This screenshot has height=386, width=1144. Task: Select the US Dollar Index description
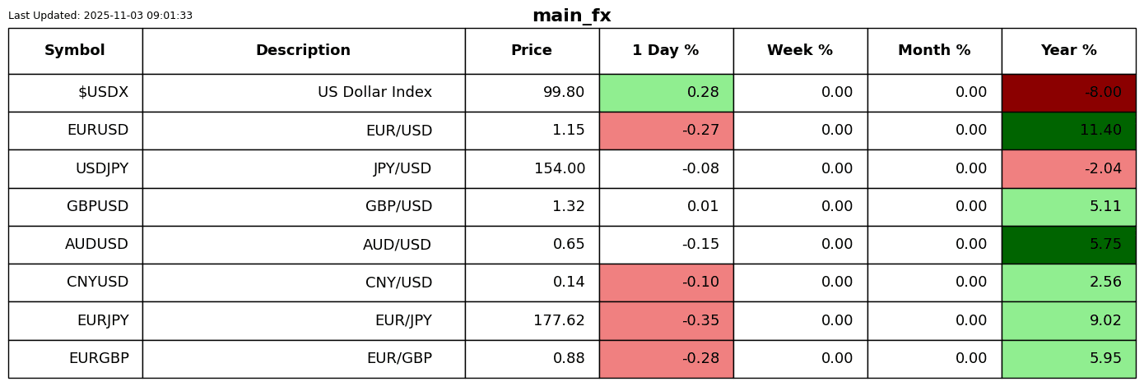(374, 93)
